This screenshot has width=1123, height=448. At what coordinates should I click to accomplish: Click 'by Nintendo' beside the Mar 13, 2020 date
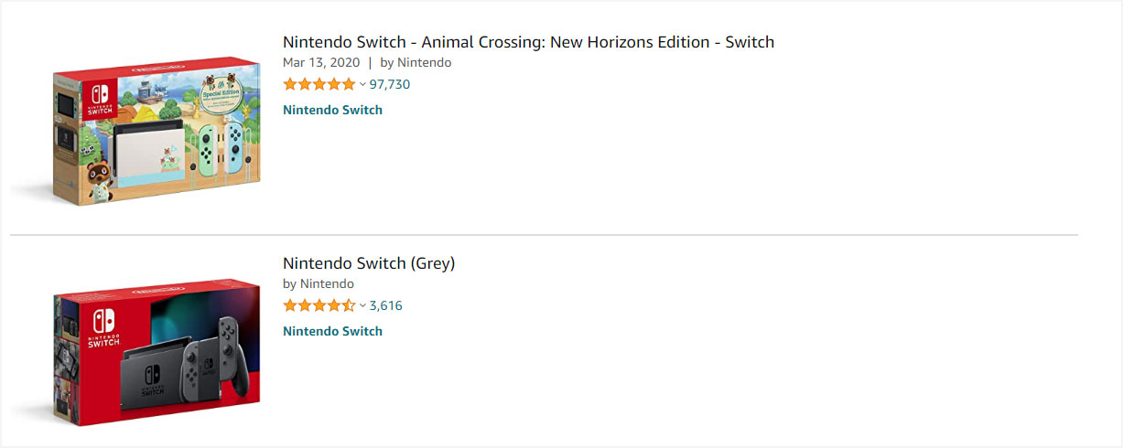[416, 63]
